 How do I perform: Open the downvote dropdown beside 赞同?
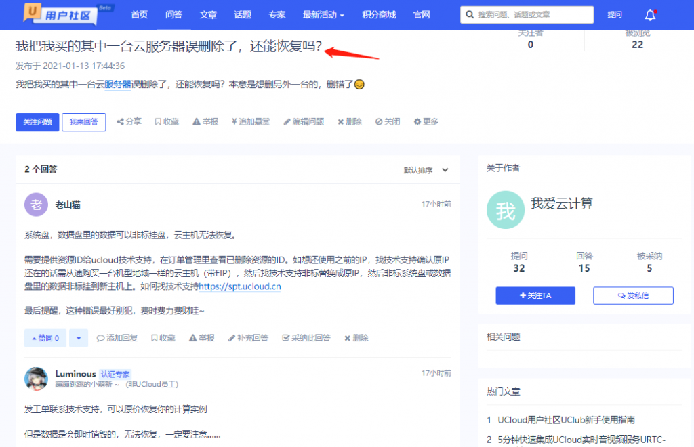[79, 338]
